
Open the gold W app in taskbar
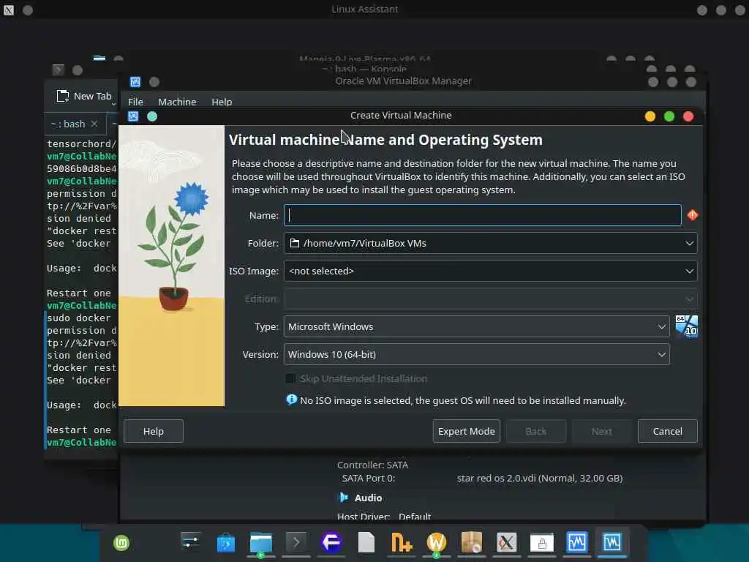436,542
